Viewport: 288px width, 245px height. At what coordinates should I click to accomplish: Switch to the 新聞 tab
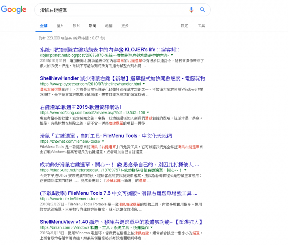[92, 26]
